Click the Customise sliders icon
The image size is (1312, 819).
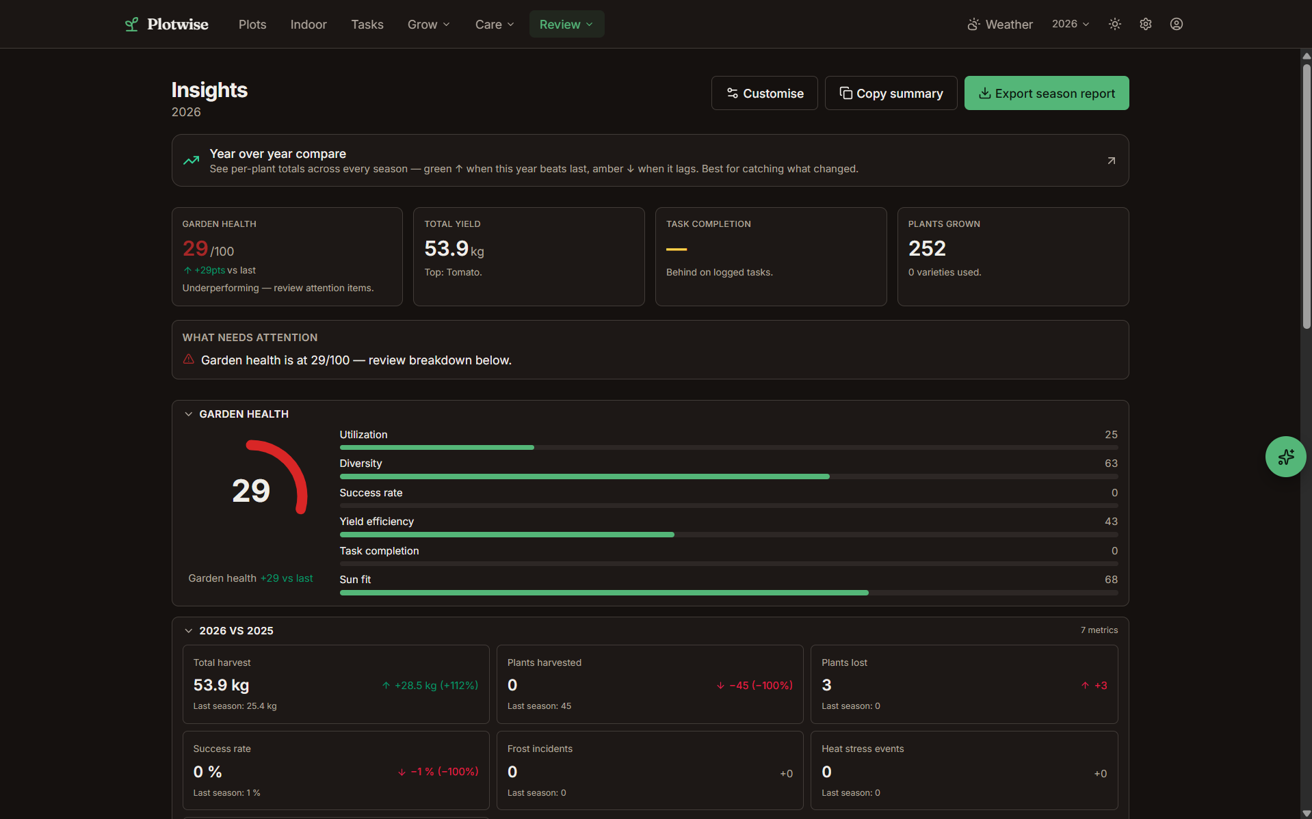(733, 93)
